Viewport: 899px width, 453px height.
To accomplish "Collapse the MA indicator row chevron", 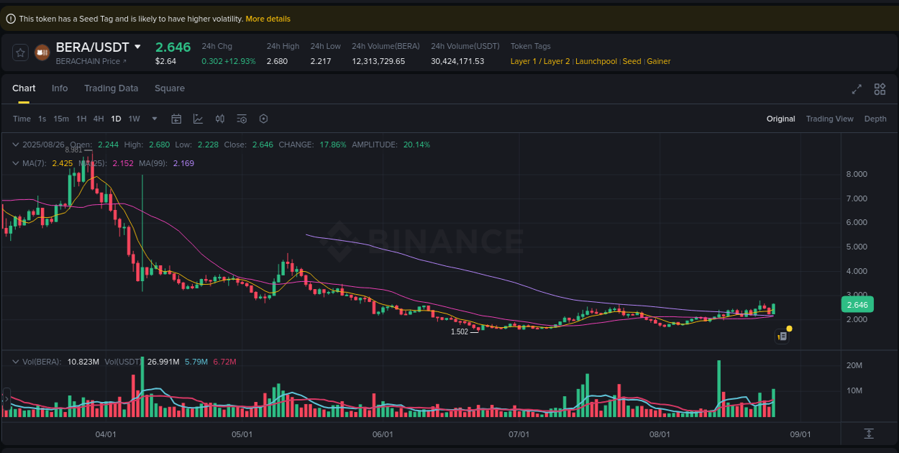I will click(x=16, y=163).
